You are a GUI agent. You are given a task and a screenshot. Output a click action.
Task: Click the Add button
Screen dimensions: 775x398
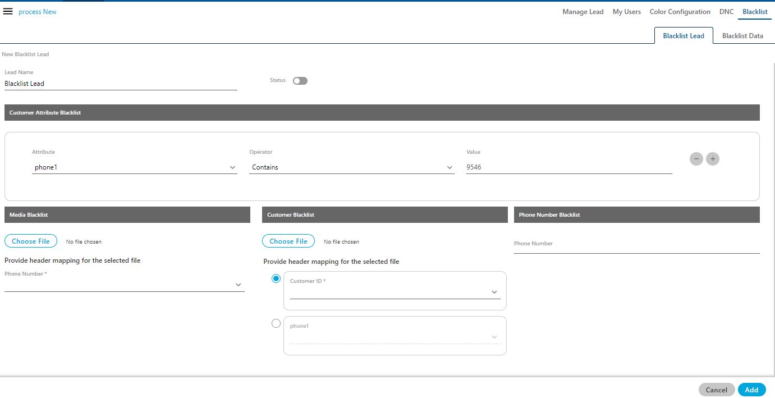tap(751, 390)
